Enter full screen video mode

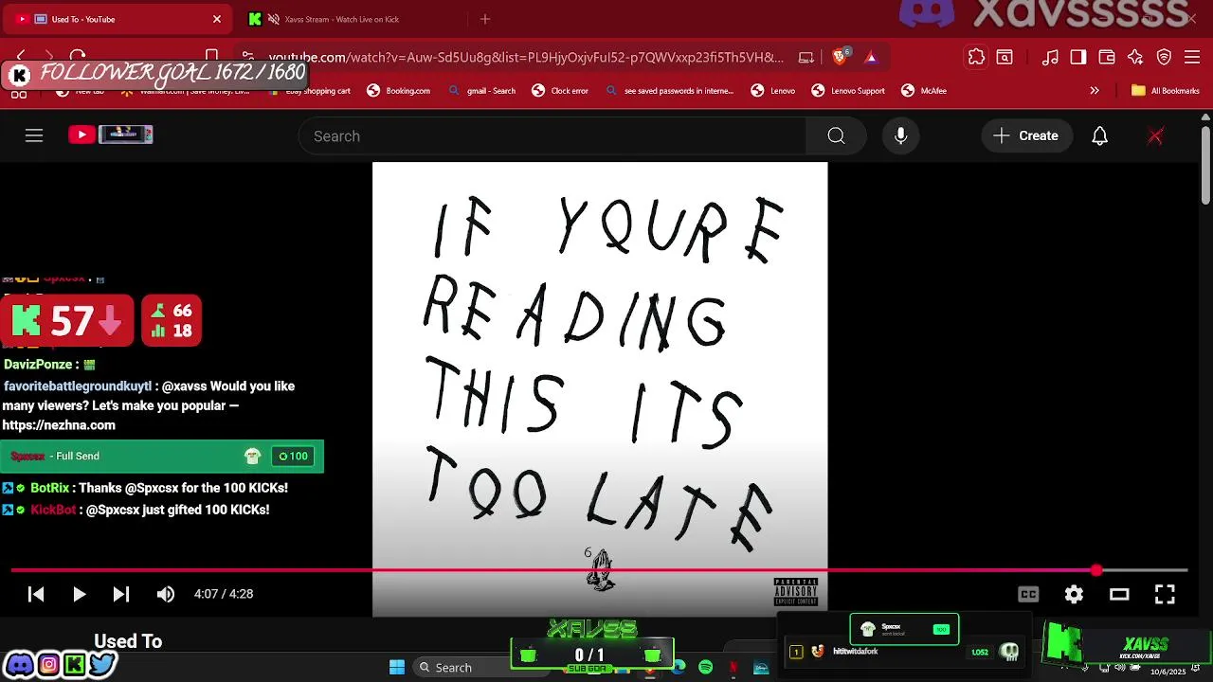tap(1165, 594)
